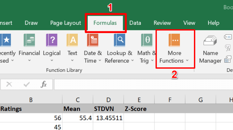Select column B header
The height and width of the screenshot is (130, 233).
coord(31,100)
